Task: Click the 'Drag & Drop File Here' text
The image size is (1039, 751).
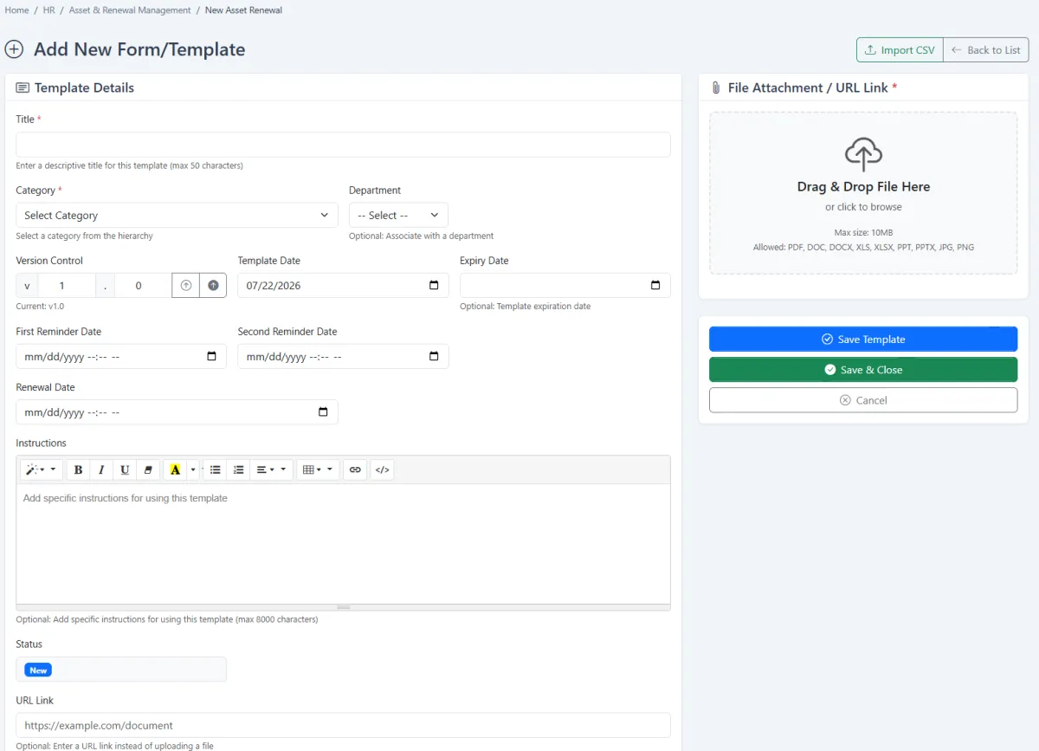Action: click(863, 186)
